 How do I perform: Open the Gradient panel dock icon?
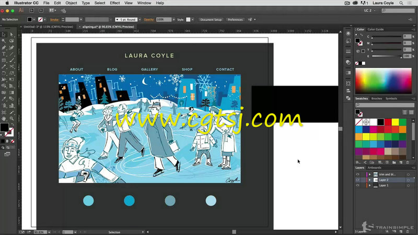[x=348, y=73]
